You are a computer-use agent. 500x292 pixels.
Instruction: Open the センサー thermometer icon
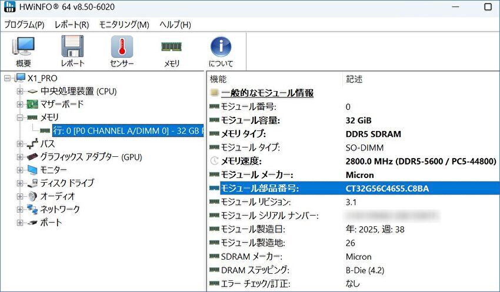click(x=122, y=46)
